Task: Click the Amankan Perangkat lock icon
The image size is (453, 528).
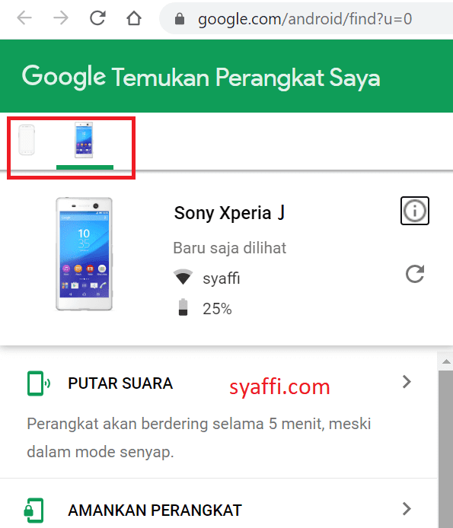Action: 34,511
